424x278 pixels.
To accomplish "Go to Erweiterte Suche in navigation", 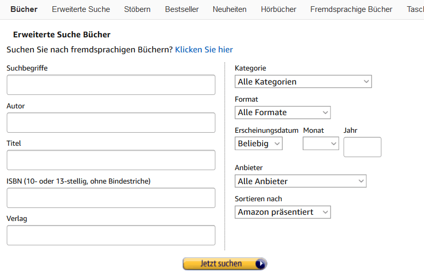I will [x=81, y=9].
